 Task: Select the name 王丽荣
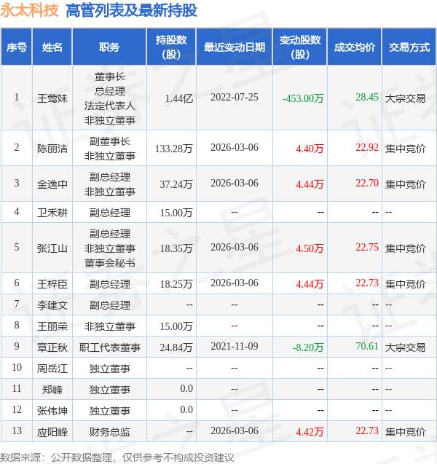tap(52, 326)
